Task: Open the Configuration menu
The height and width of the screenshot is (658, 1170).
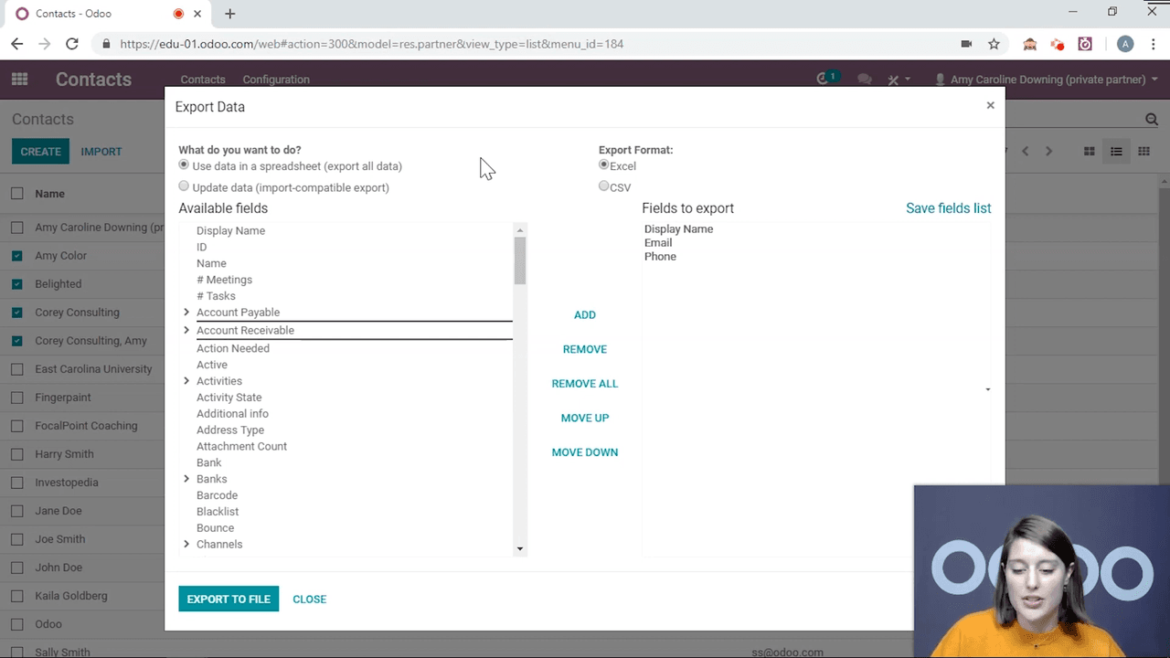Action: click(276, 80)
